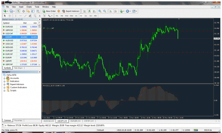222x133 pixels.
Task: Click the New Order button
Action: 49,11
